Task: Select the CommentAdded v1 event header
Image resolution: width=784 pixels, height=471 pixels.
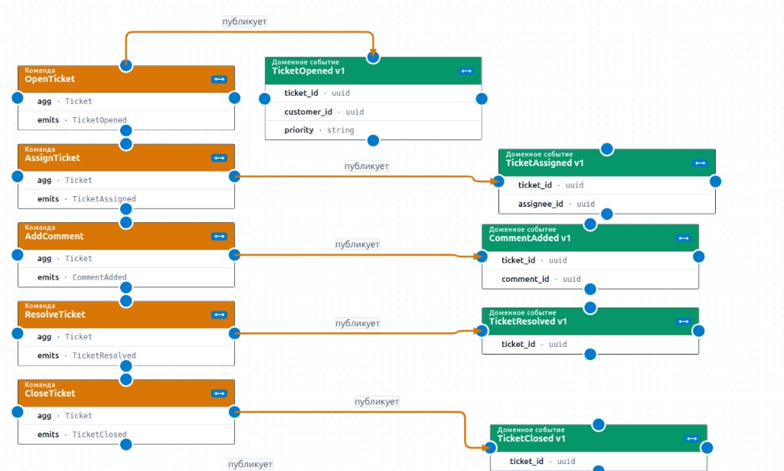Action: (x=590, y=237)
